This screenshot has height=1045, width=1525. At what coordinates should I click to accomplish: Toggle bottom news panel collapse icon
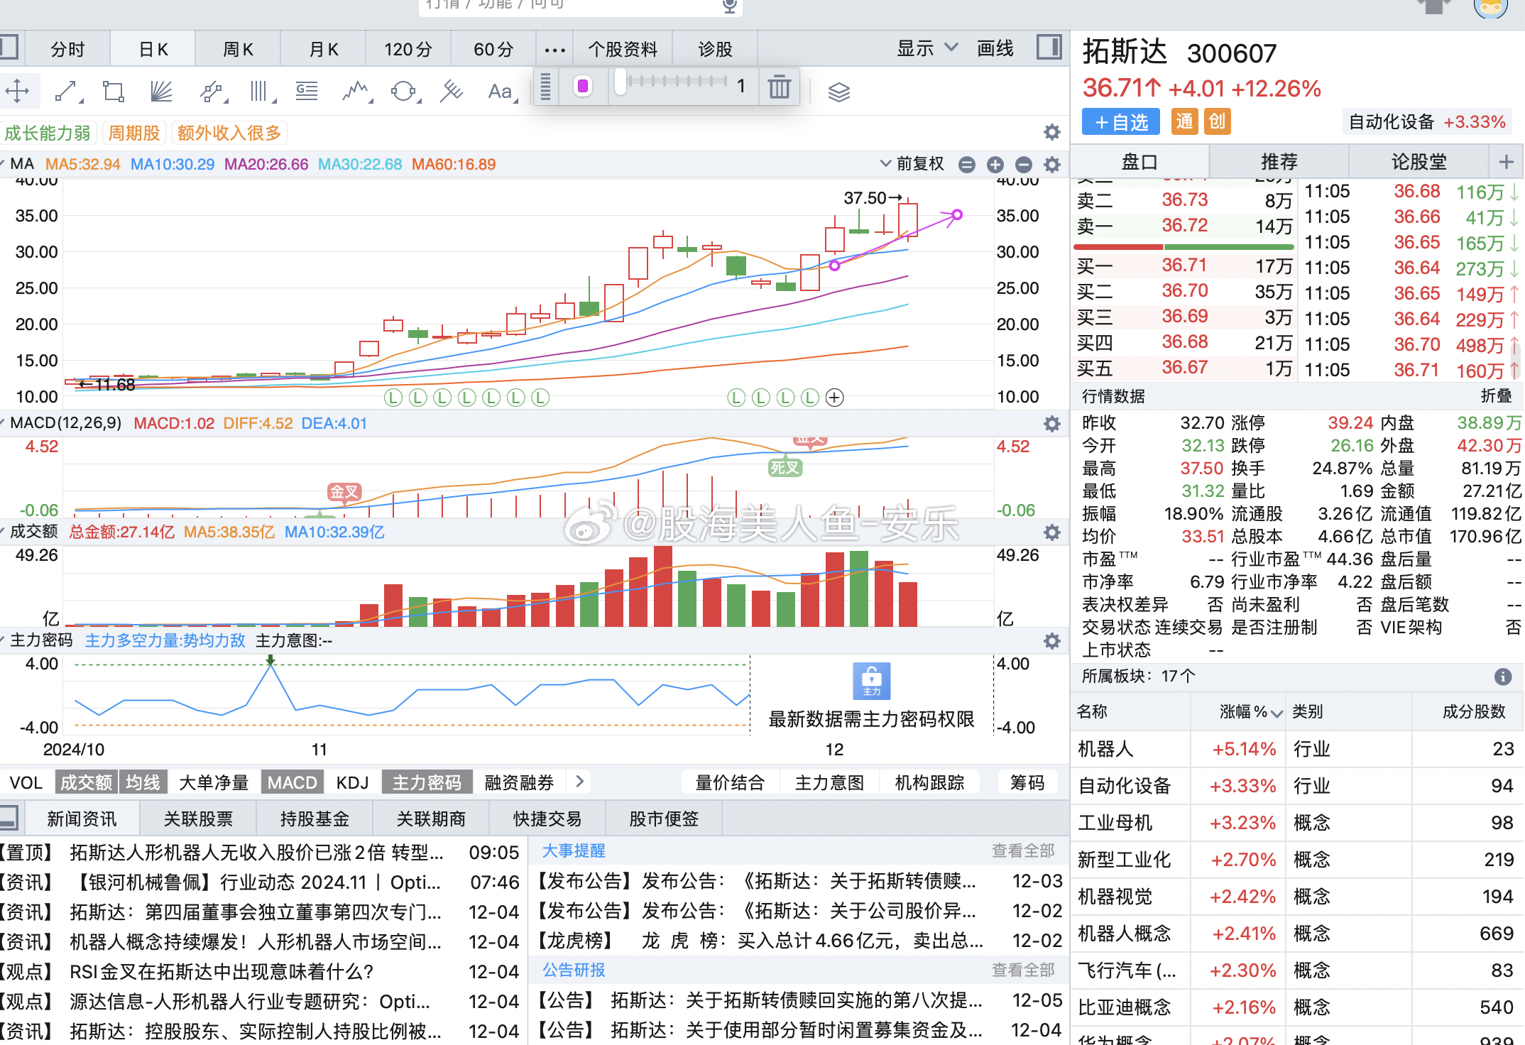tap(9, 818)
